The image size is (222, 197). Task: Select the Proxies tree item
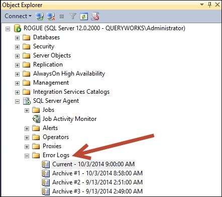click(52, 146)
